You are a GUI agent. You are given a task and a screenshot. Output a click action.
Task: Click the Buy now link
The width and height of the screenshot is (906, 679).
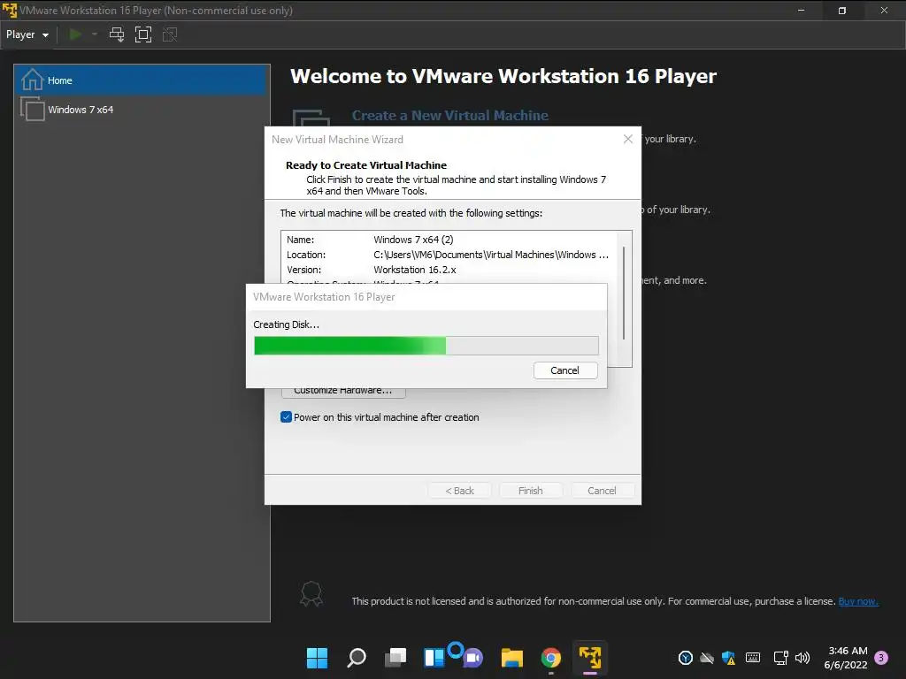pyautogui.click(x=858, y=601)
